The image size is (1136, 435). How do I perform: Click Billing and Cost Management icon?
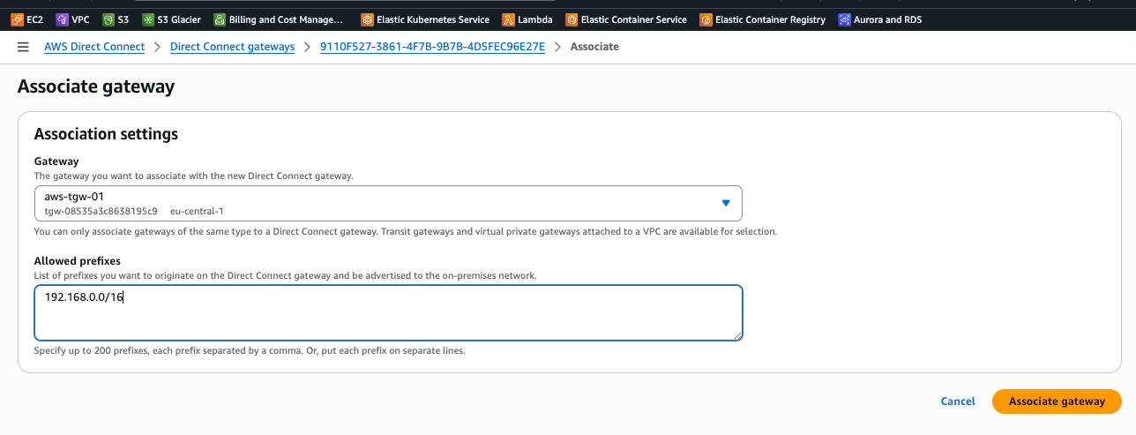point(220,19)
